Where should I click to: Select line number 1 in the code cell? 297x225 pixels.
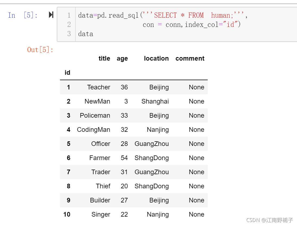69,15
